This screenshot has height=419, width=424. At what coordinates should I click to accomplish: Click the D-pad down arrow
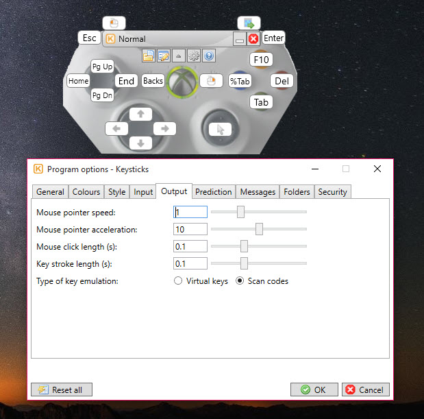(x=140, y=143)
